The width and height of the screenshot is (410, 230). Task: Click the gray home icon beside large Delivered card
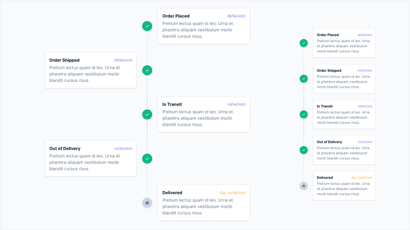(147, 203)
